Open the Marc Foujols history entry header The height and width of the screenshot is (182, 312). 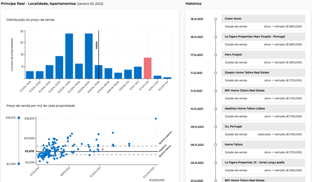tap(263, 55)
